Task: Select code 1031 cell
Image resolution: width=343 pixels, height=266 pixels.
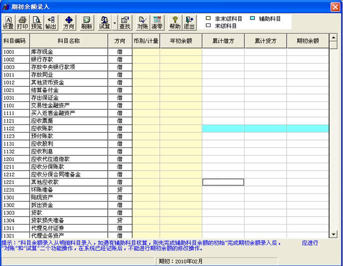Action: [x=16, y=98]
